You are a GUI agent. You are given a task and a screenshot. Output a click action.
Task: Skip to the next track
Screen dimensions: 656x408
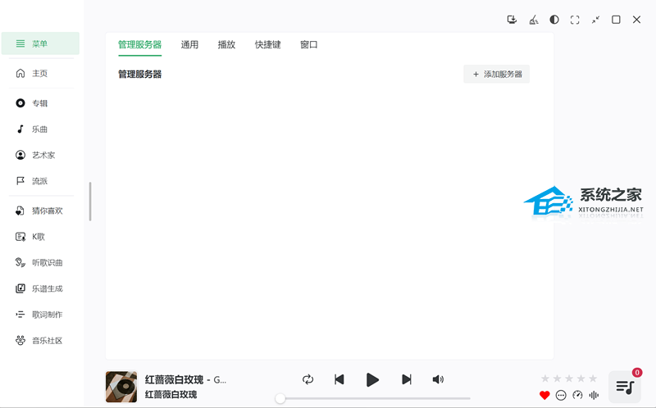[406, 379]
